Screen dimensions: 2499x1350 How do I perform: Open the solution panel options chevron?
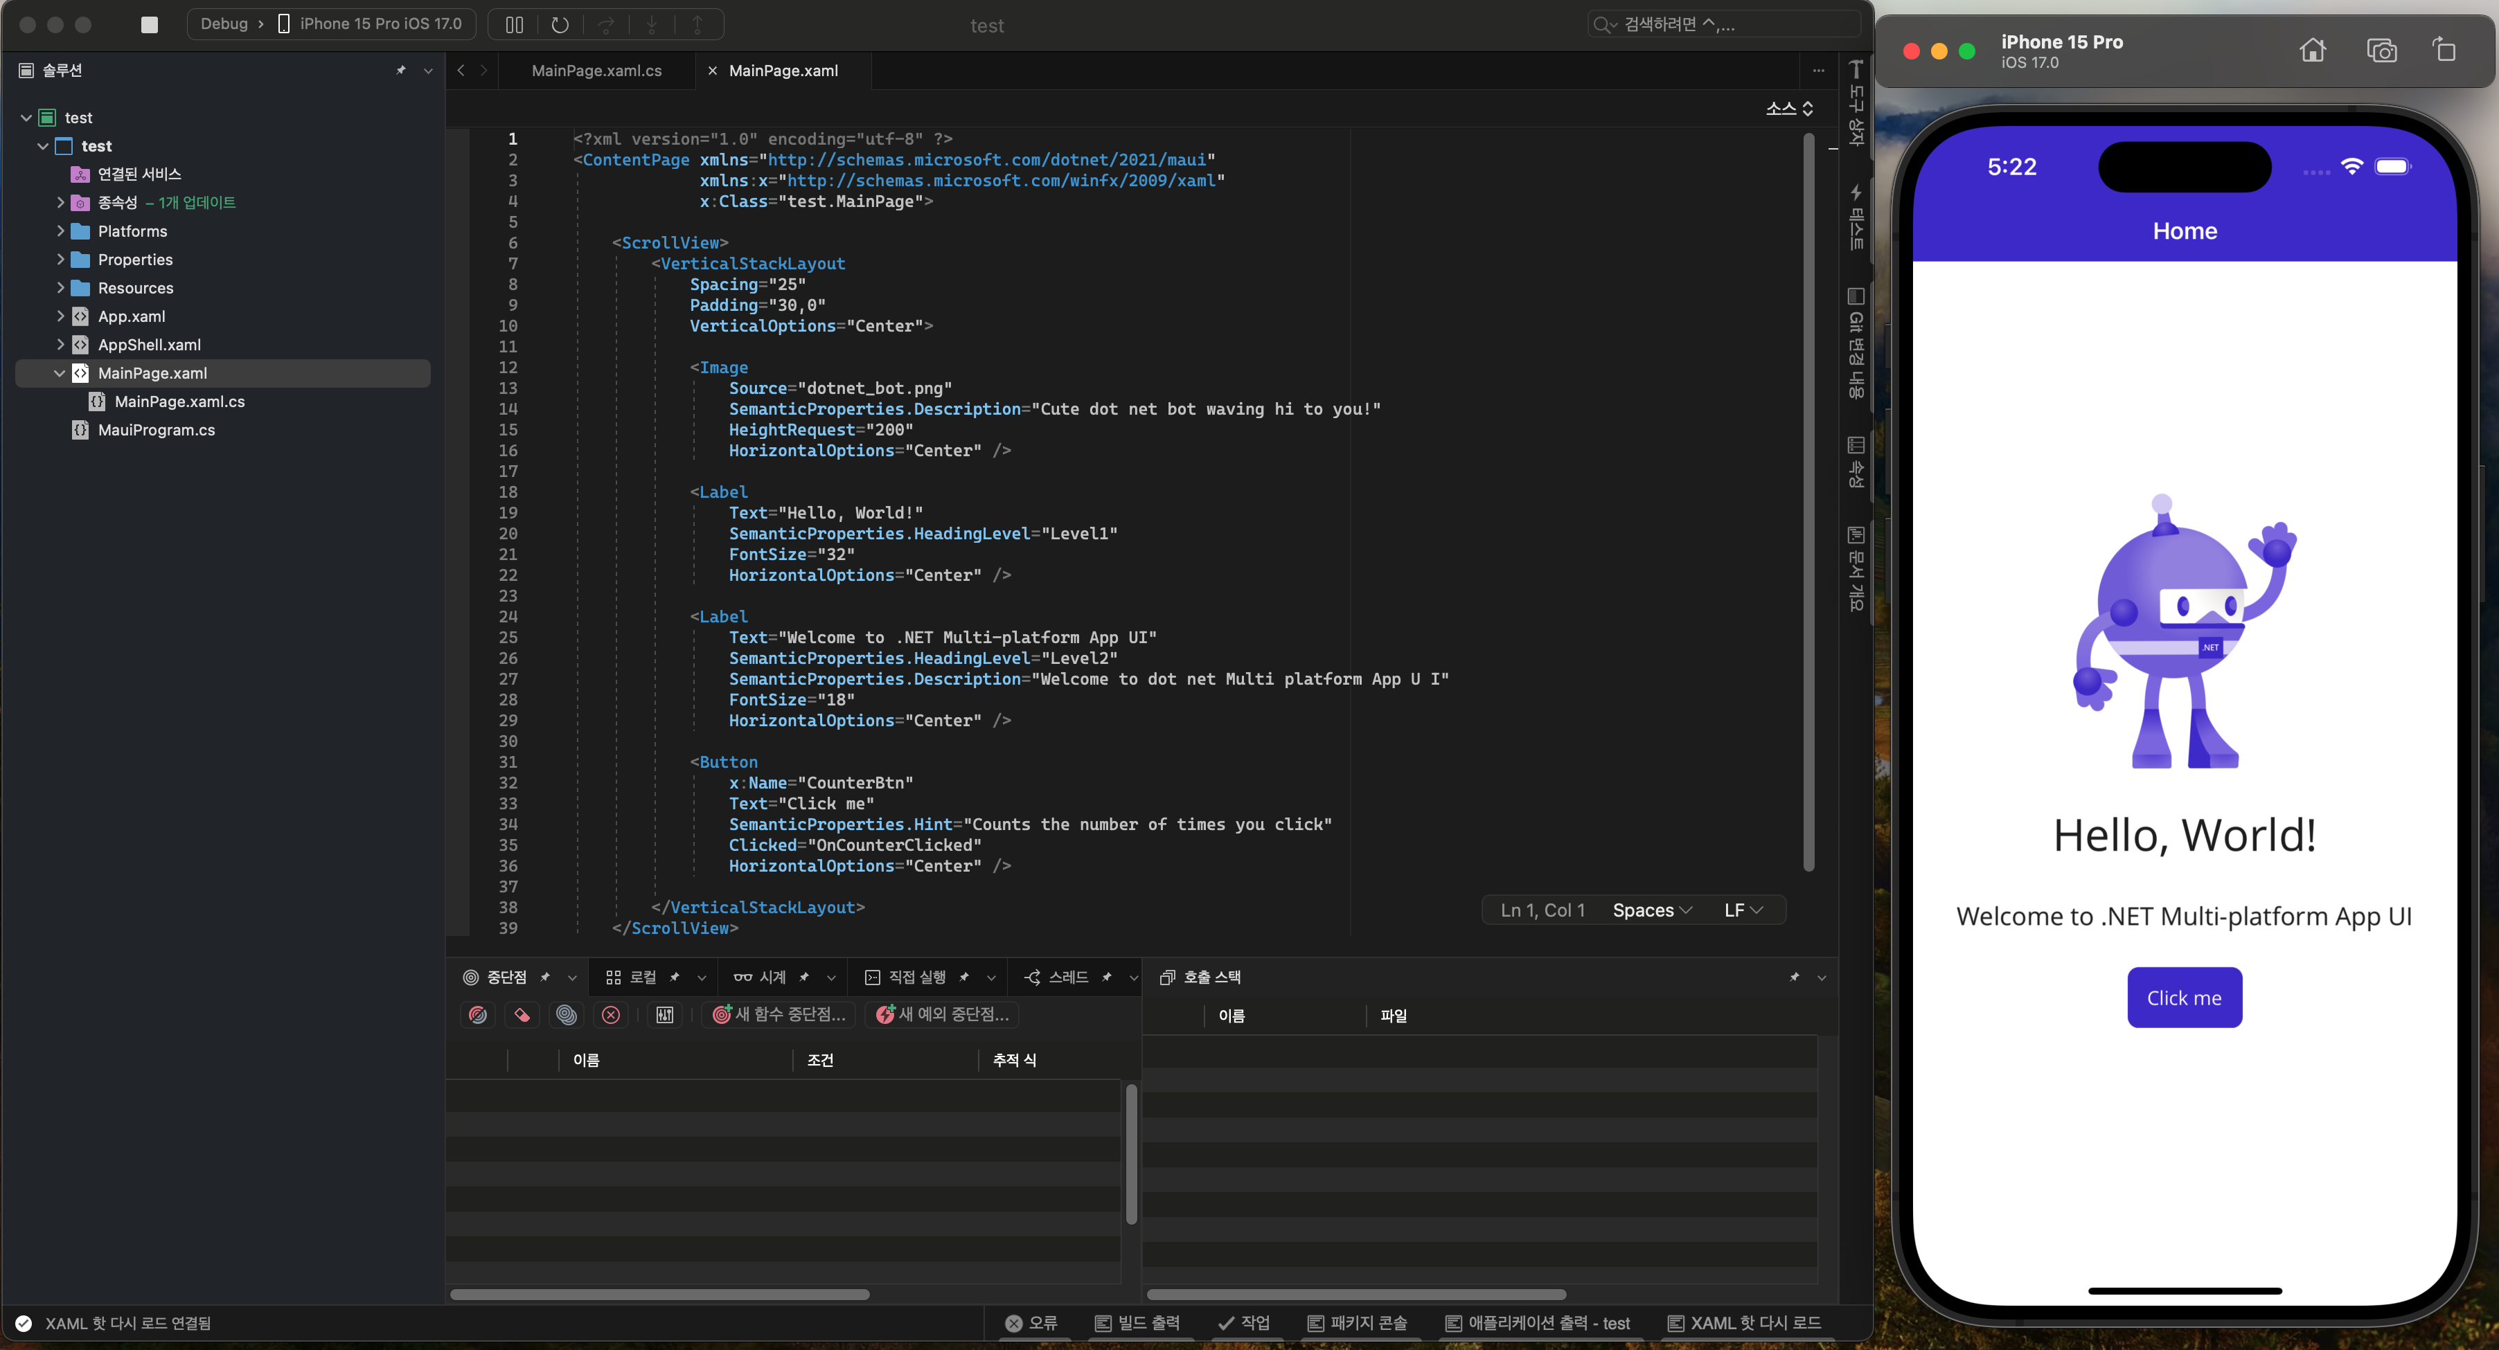click(428, 70)
